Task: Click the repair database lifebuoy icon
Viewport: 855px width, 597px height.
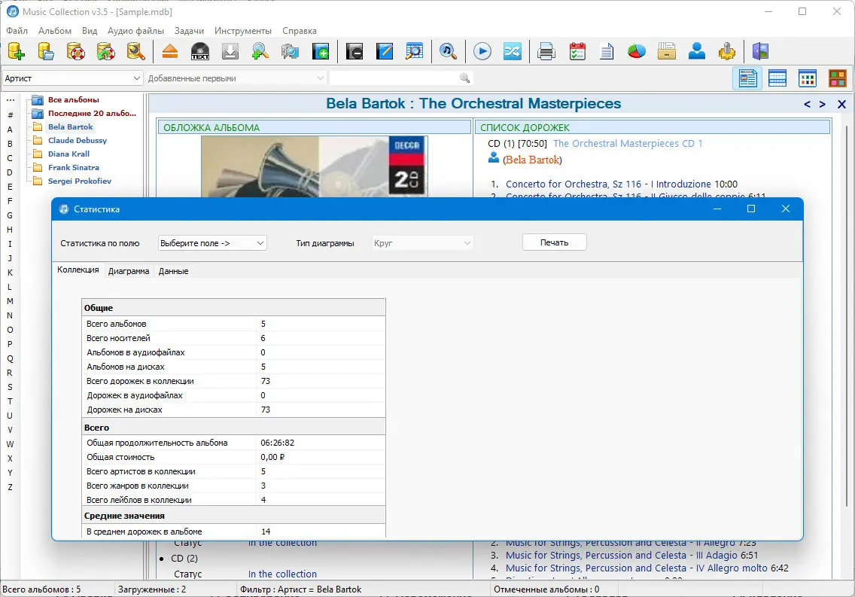Action: [x=76, y=51]
